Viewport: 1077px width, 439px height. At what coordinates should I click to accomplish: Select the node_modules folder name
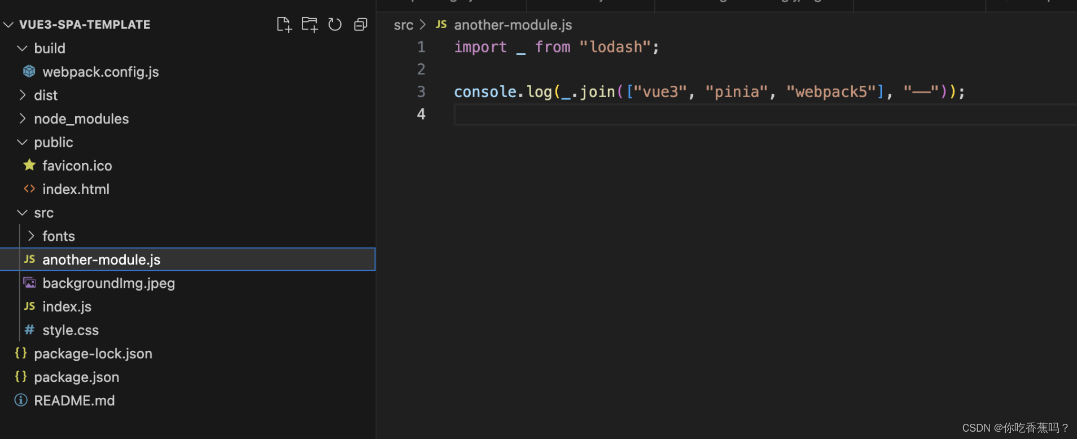(x=81, y=118)
